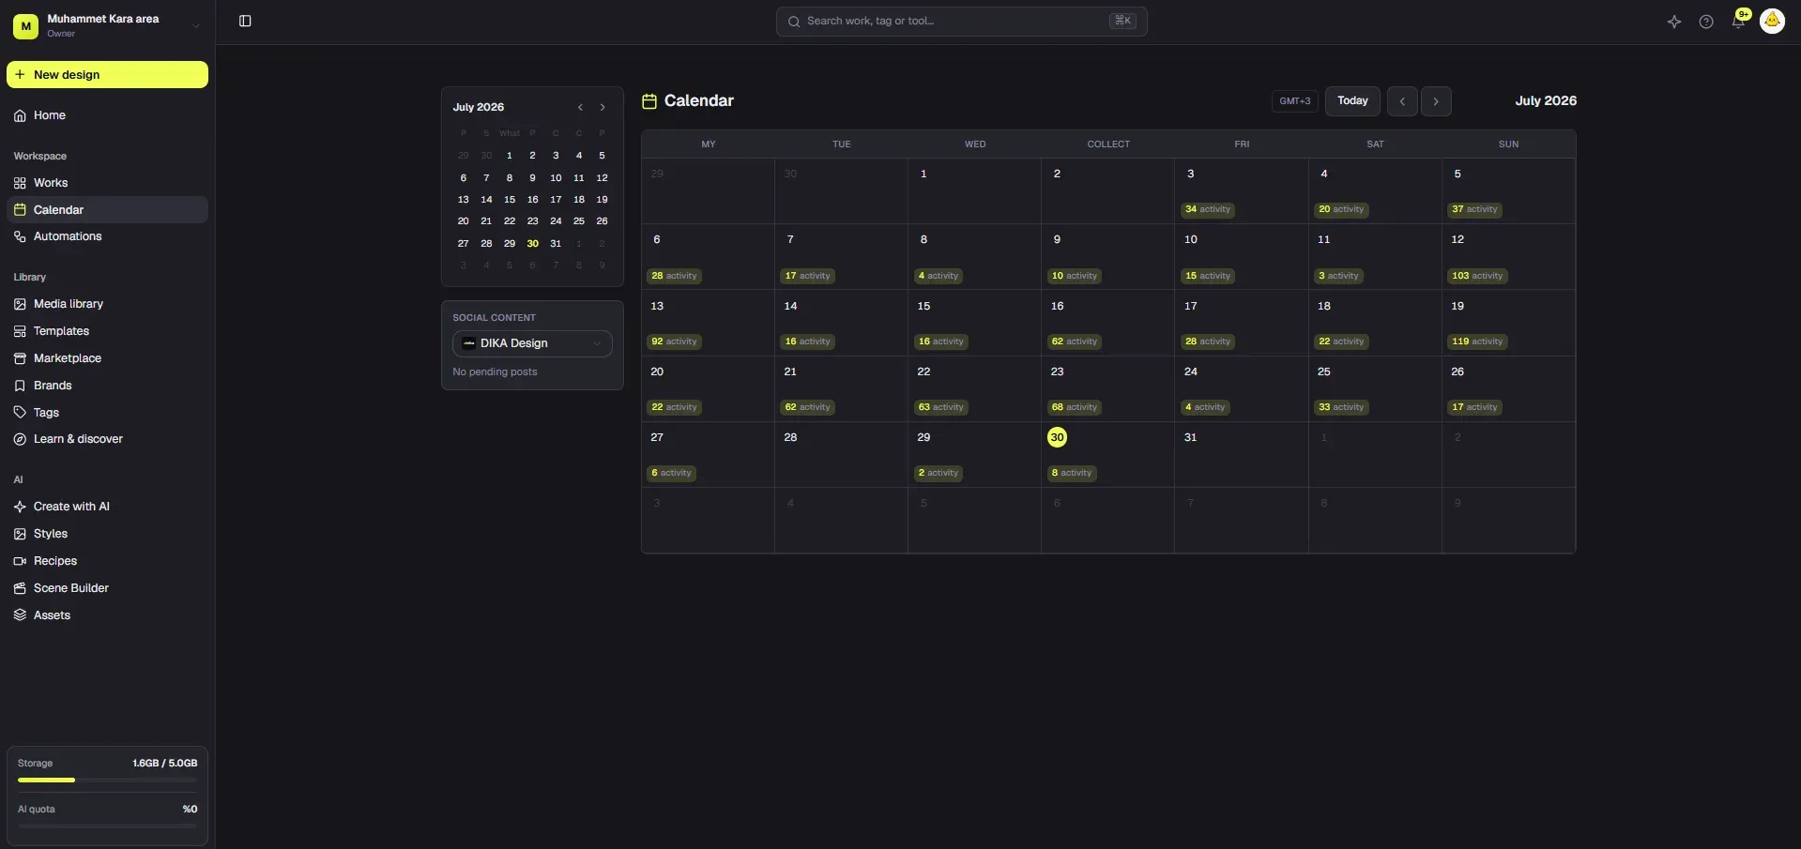The height and width of the screenshot is (849, 1801).
Task: Open the notifications bell
Action: (x=1738, y=22)
